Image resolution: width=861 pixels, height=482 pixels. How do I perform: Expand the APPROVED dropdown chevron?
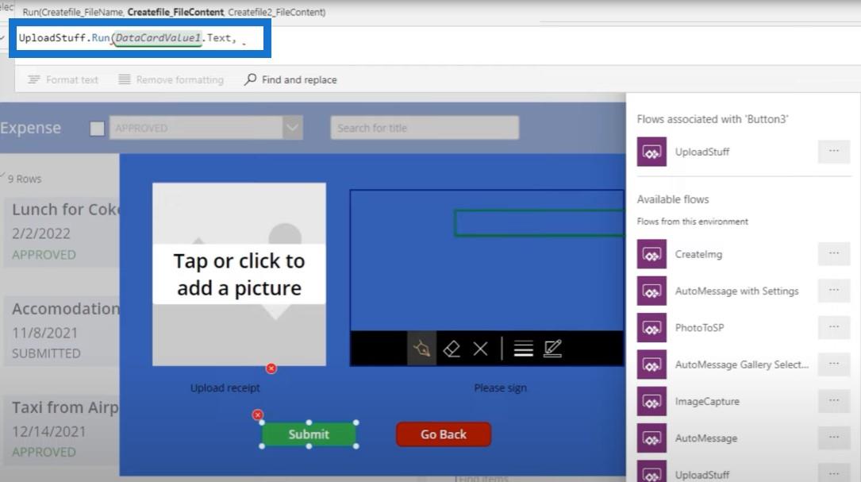point(292,128)
